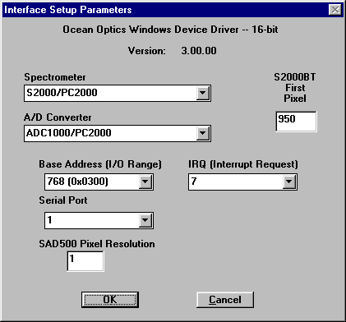
Task: Close the Interface Setup Parameters dialog
Action: 335,10
